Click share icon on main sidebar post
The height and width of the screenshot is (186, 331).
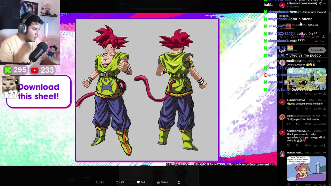(324, 37)
